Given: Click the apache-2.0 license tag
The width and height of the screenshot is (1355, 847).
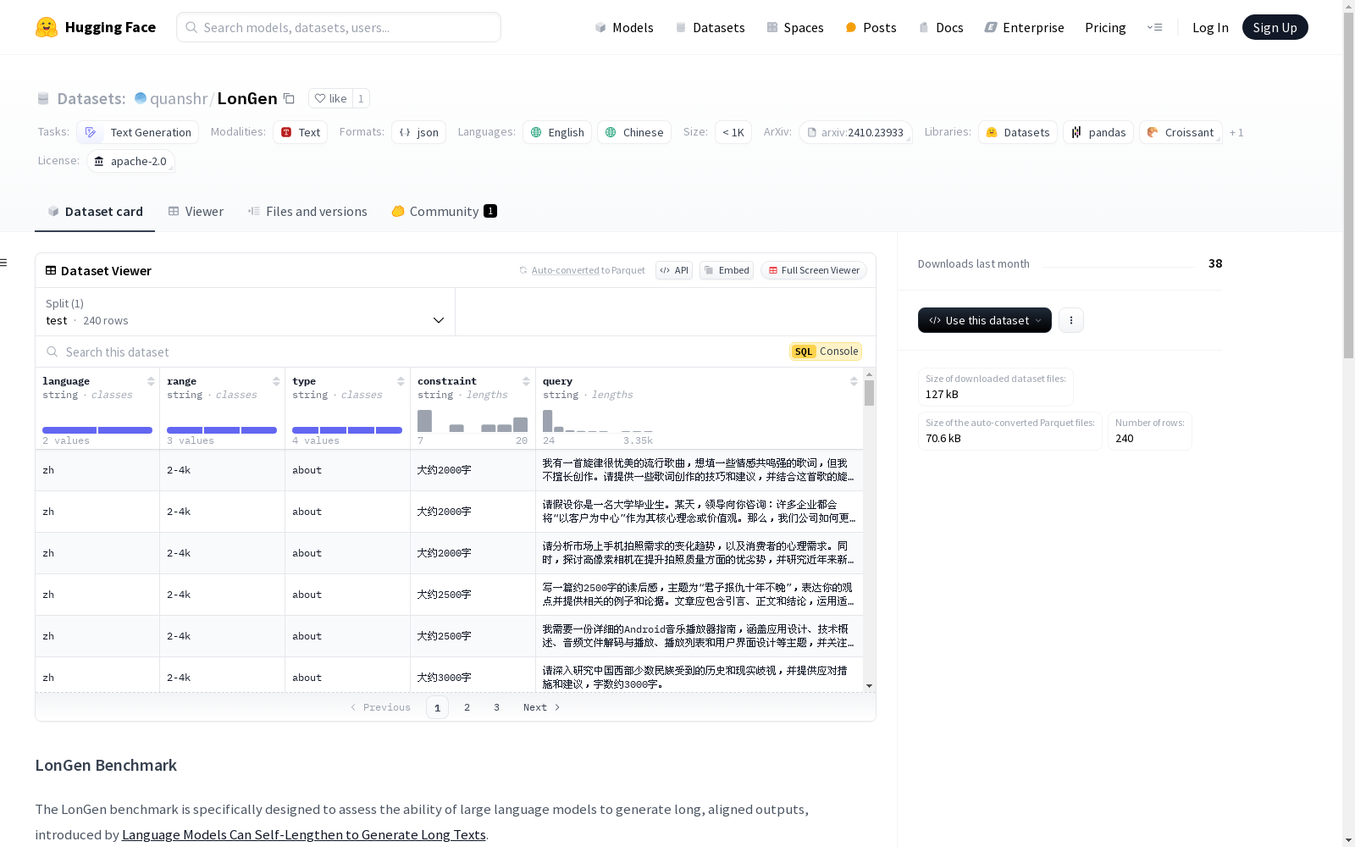Looking at the screenshot, I should tap(130, 161).
